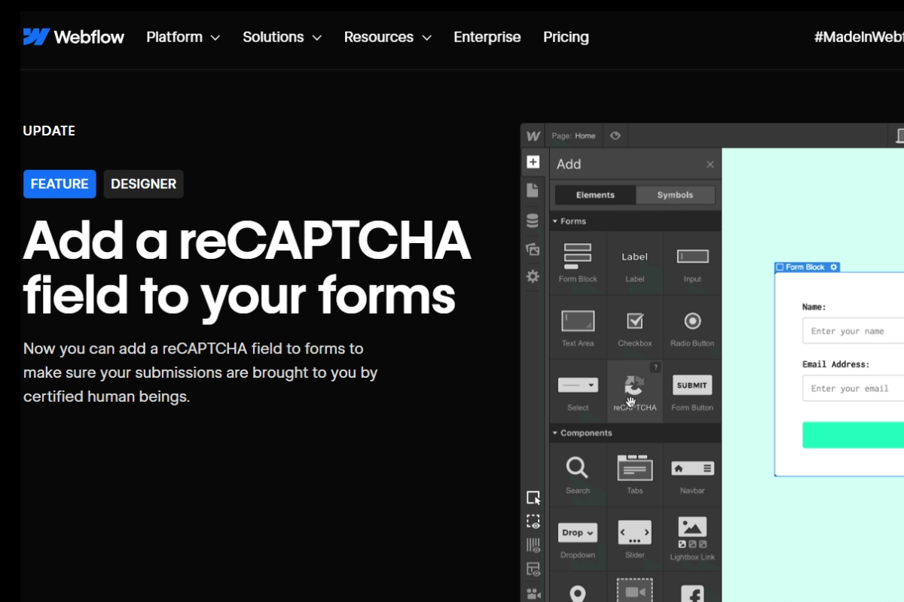Image resolution: width=904 pixels, height=602 pixels.
Task: Add a Navbar component
Action: 692,474
